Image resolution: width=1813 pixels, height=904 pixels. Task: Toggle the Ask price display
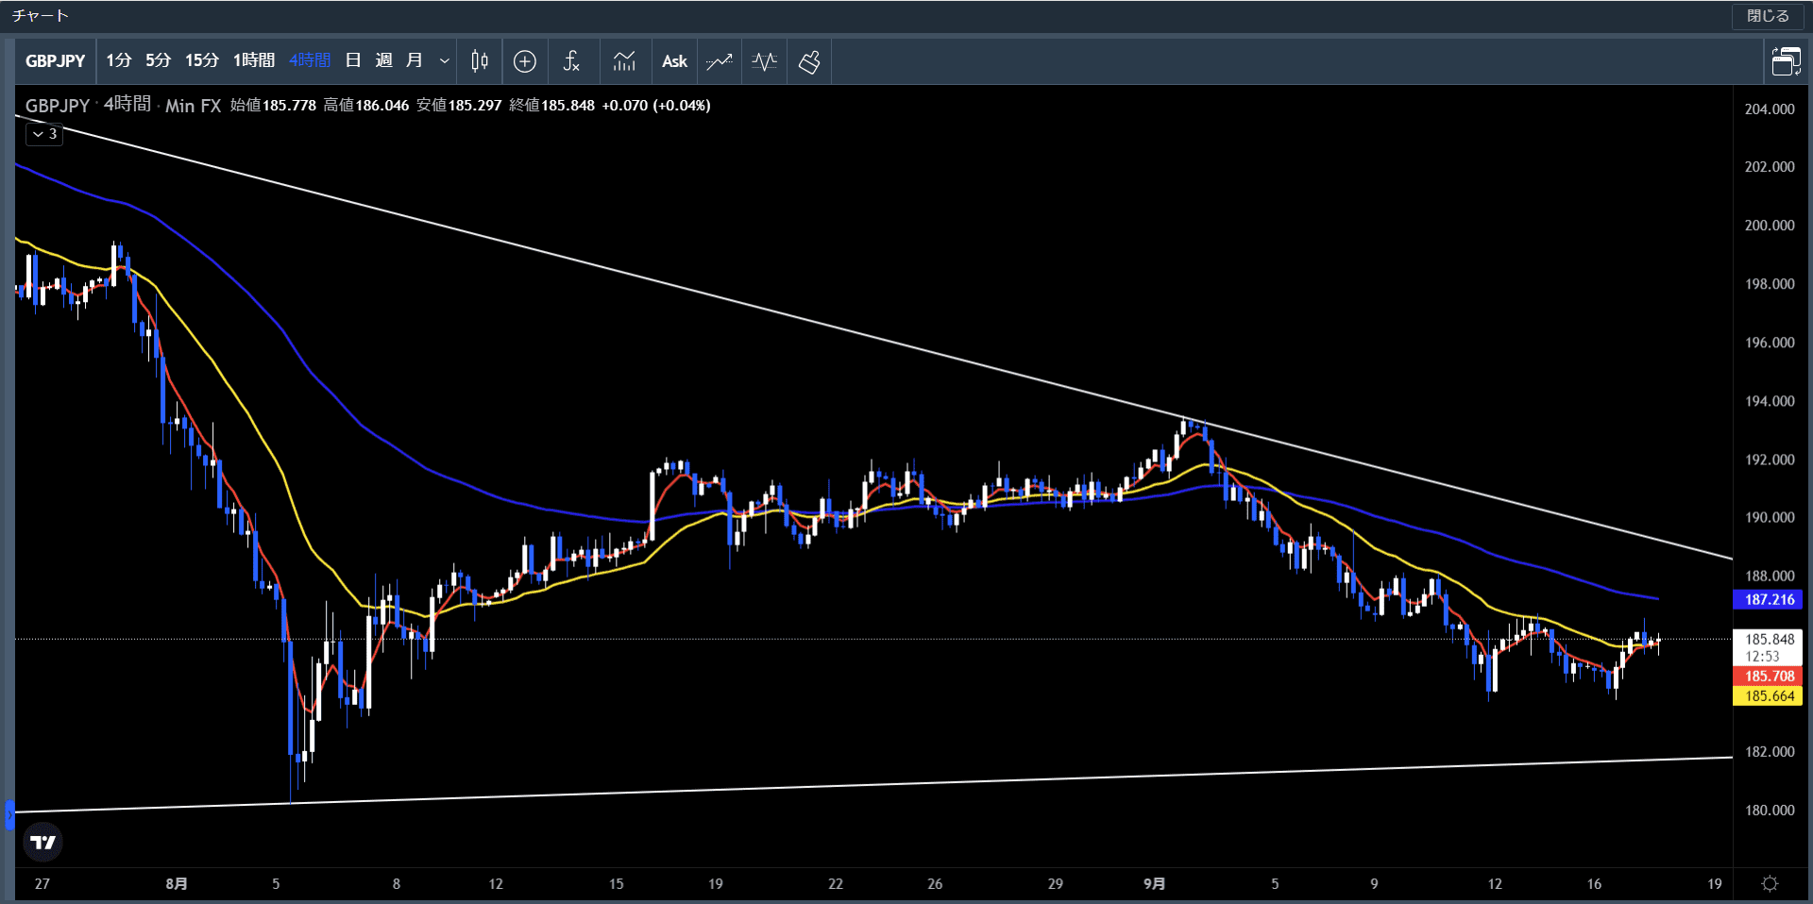click(674, 61)
